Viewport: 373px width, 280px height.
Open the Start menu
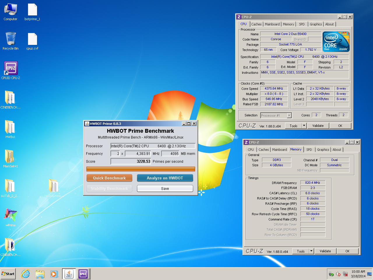8,274
